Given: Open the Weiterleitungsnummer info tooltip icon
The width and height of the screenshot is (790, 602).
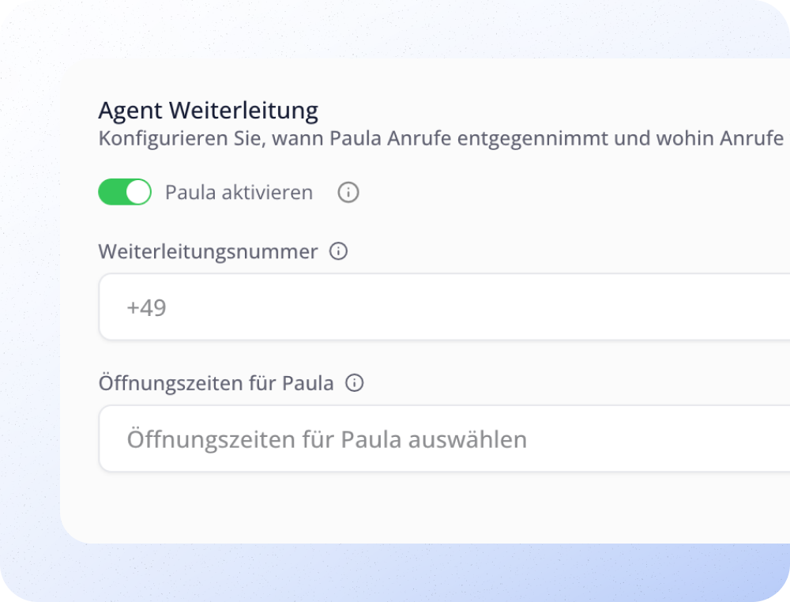Looking at the screenshot, I should [338, 251].
